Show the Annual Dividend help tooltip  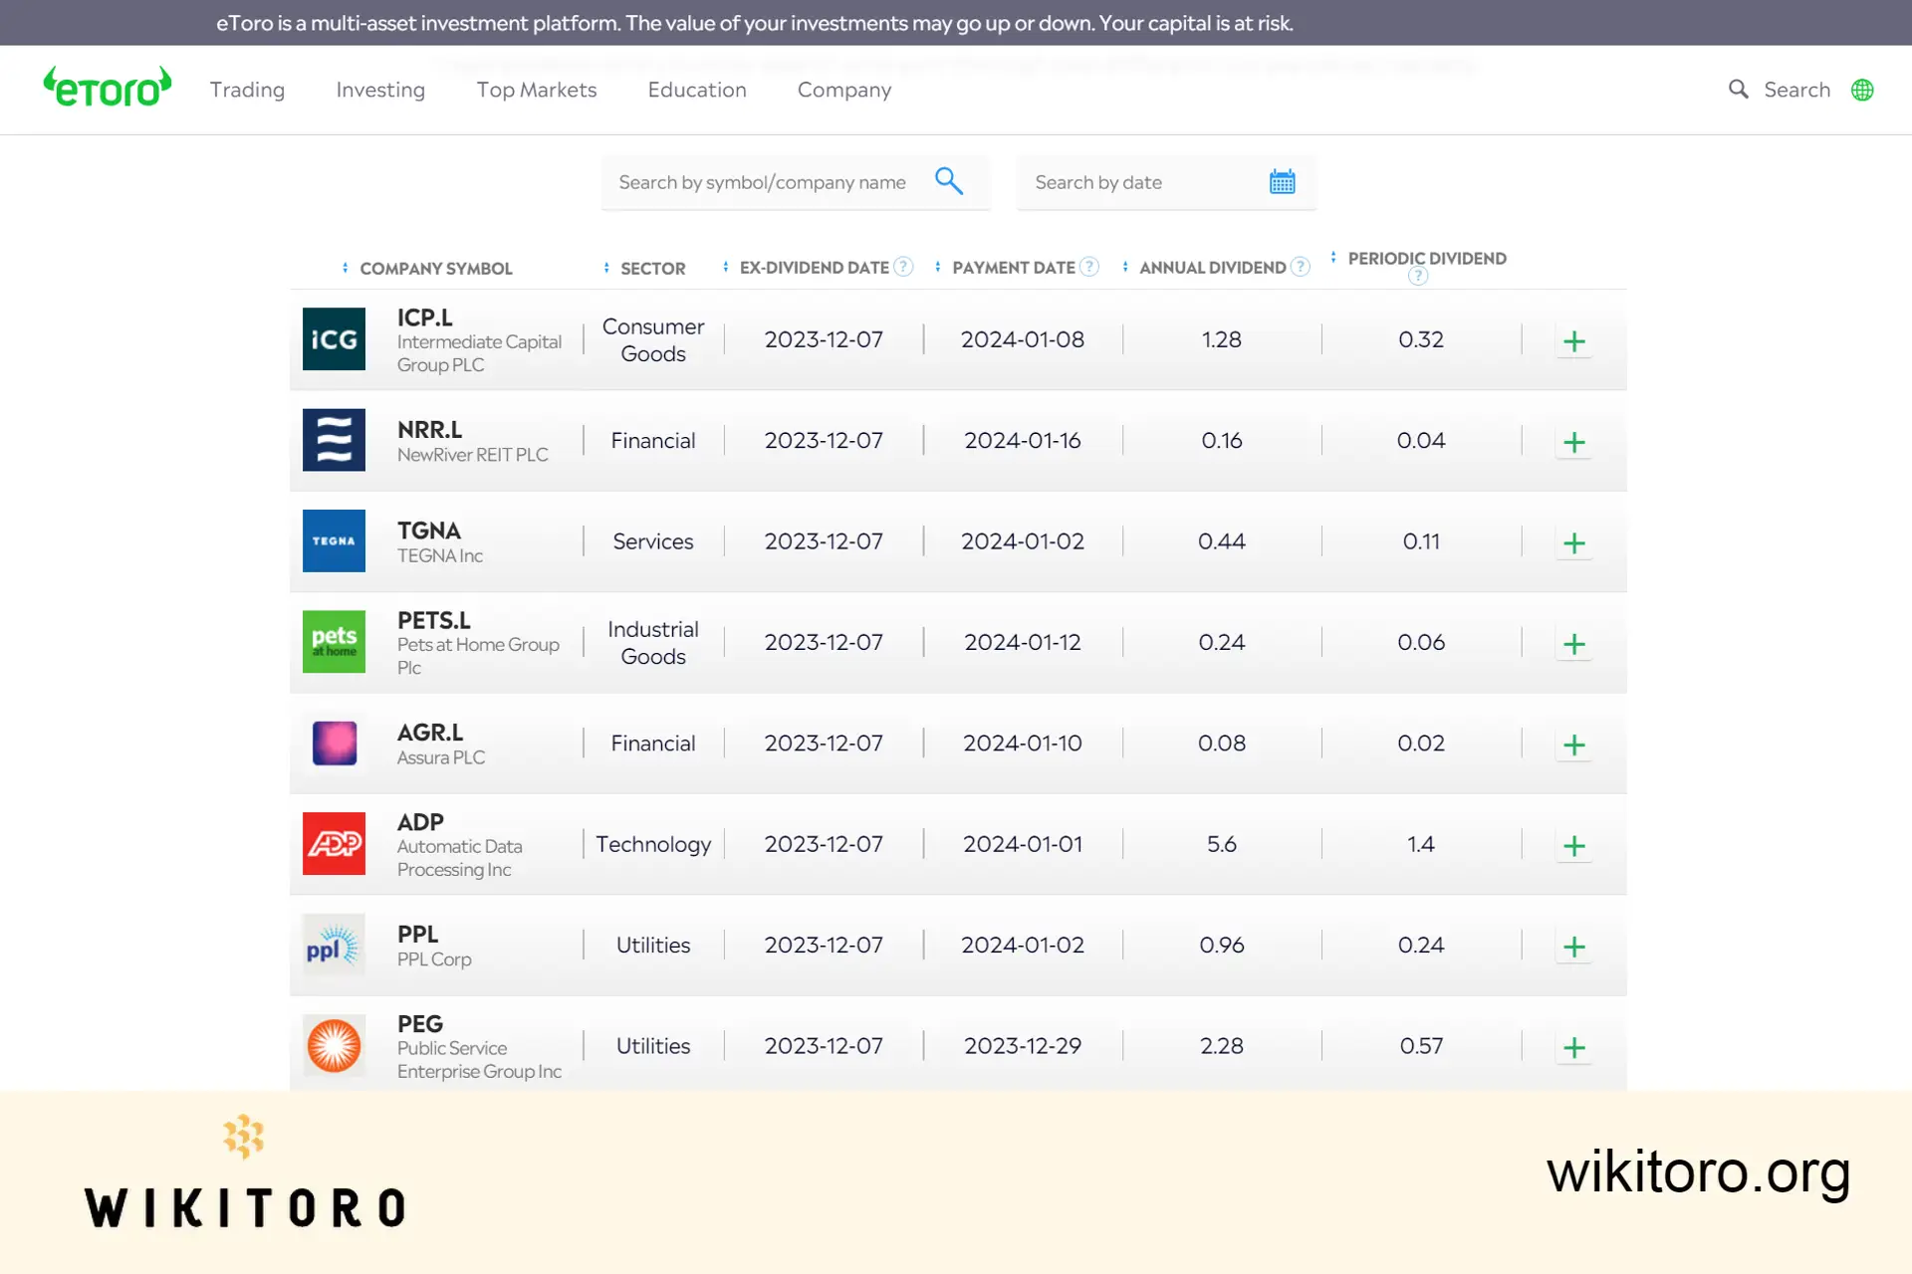1300,267
